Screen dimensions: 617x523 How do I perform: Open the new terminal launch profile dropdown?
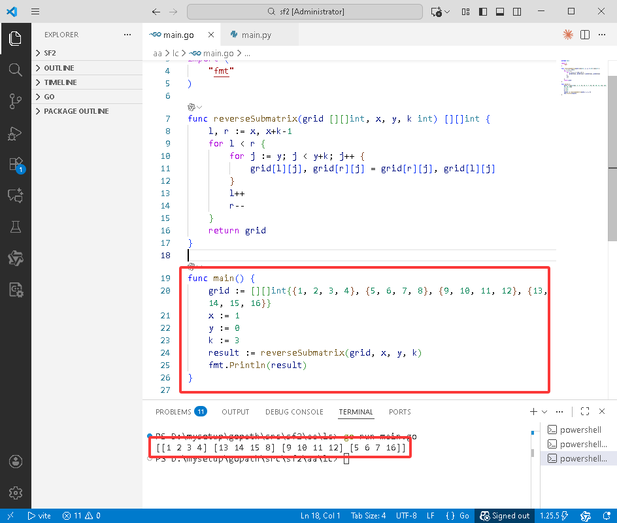tap(544, 412)
